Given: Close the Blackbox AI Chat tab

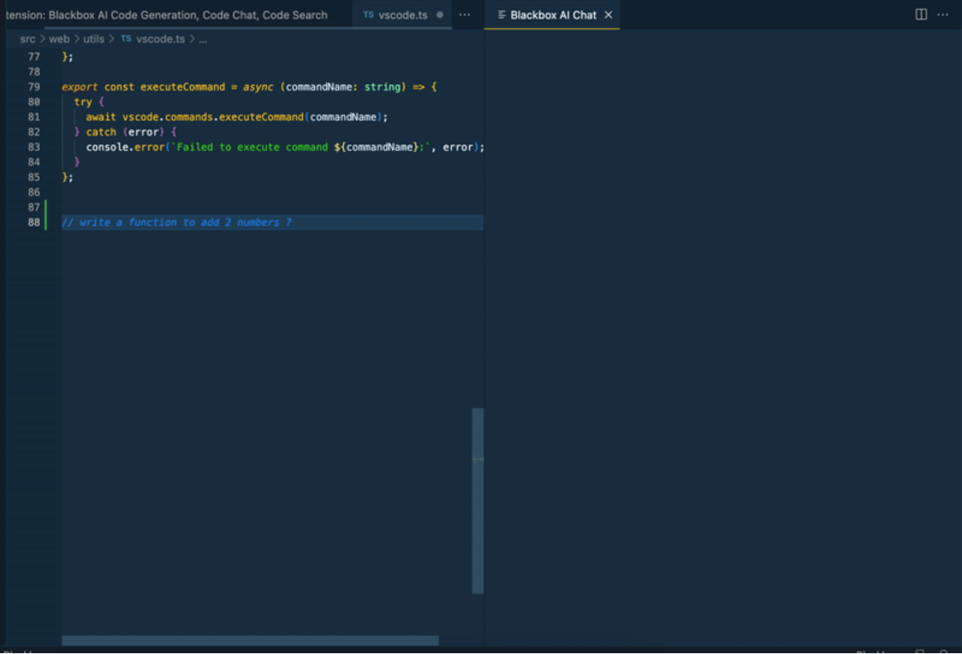Looking at the screenshot, I should (x=608, y=14).
